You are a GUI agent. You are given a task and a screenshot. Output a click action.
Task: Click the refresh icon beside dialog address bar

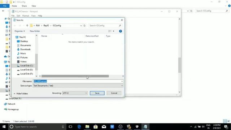point(84,26)
